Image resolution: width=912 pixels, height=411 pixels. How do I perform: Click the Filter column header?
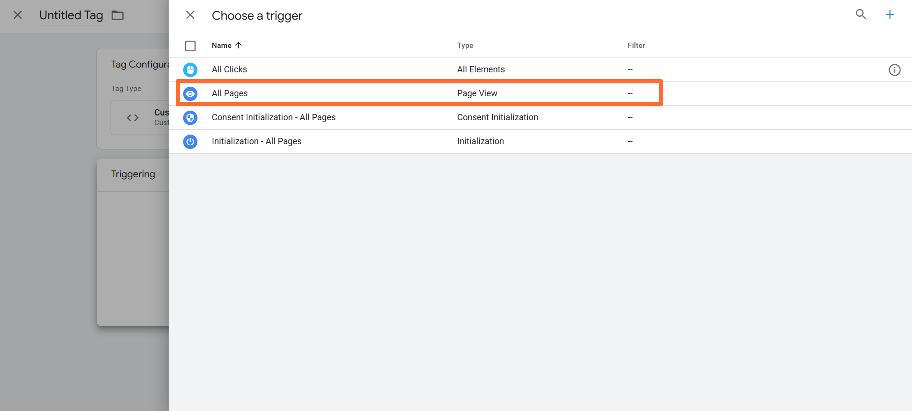(636, 46)
